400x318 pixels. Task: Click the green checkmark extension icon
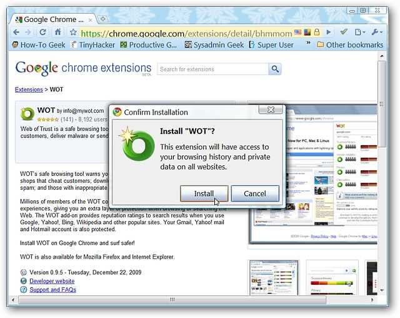coord(344,32)
